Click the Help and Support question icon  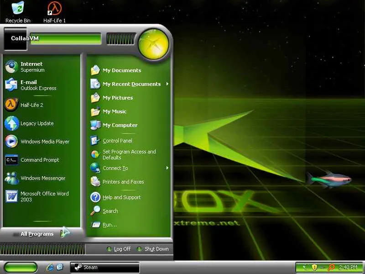[x=95, y=197]
